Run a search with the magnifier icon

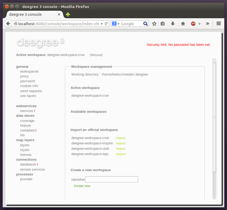pos(145,24)
